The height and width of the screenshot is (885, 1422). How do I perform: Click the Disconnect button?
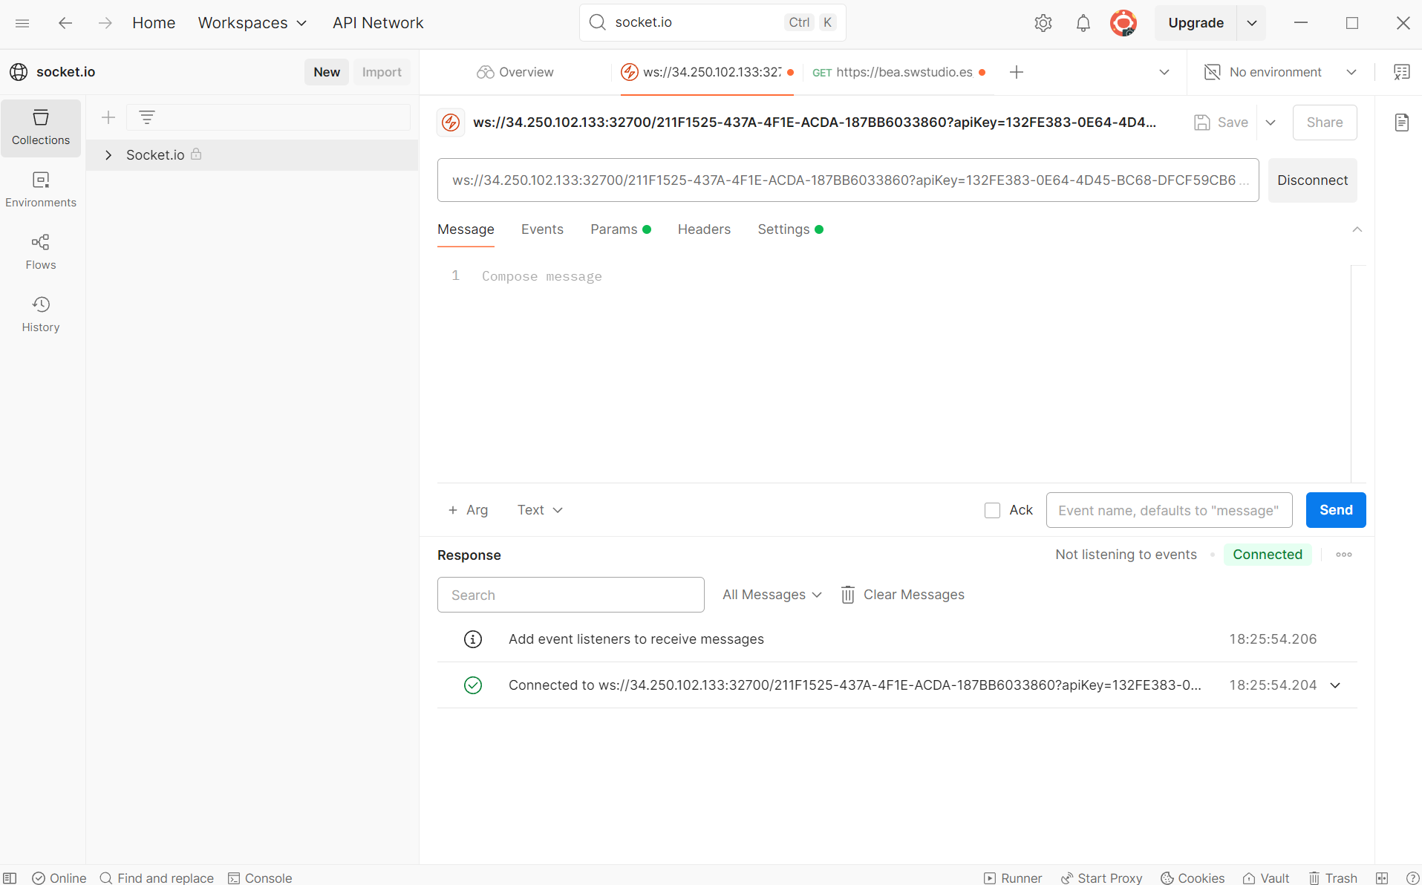point(1312,180)
